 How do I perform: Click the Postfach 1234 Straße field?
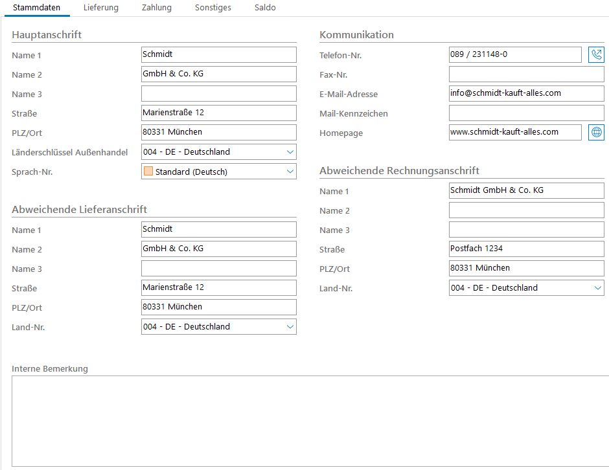(526, 249)
